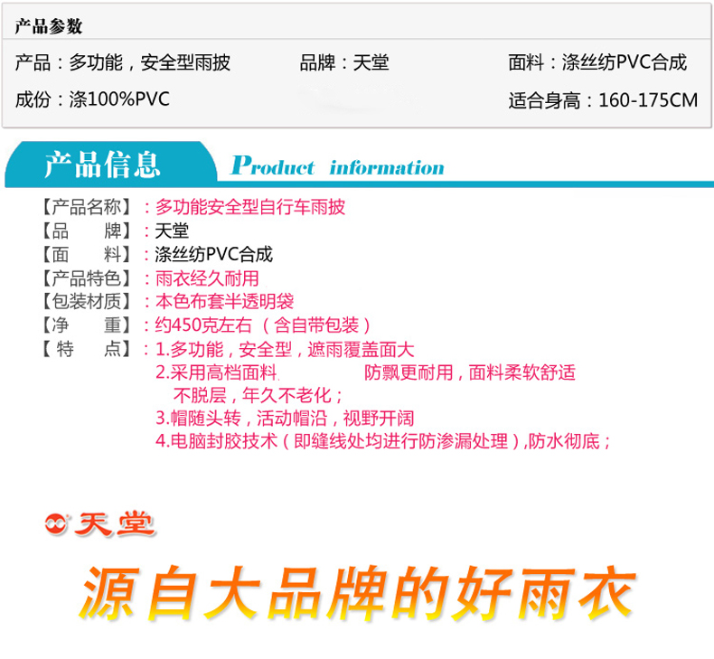Select the feature text 雨衣经久耐用

click(207, 278)
